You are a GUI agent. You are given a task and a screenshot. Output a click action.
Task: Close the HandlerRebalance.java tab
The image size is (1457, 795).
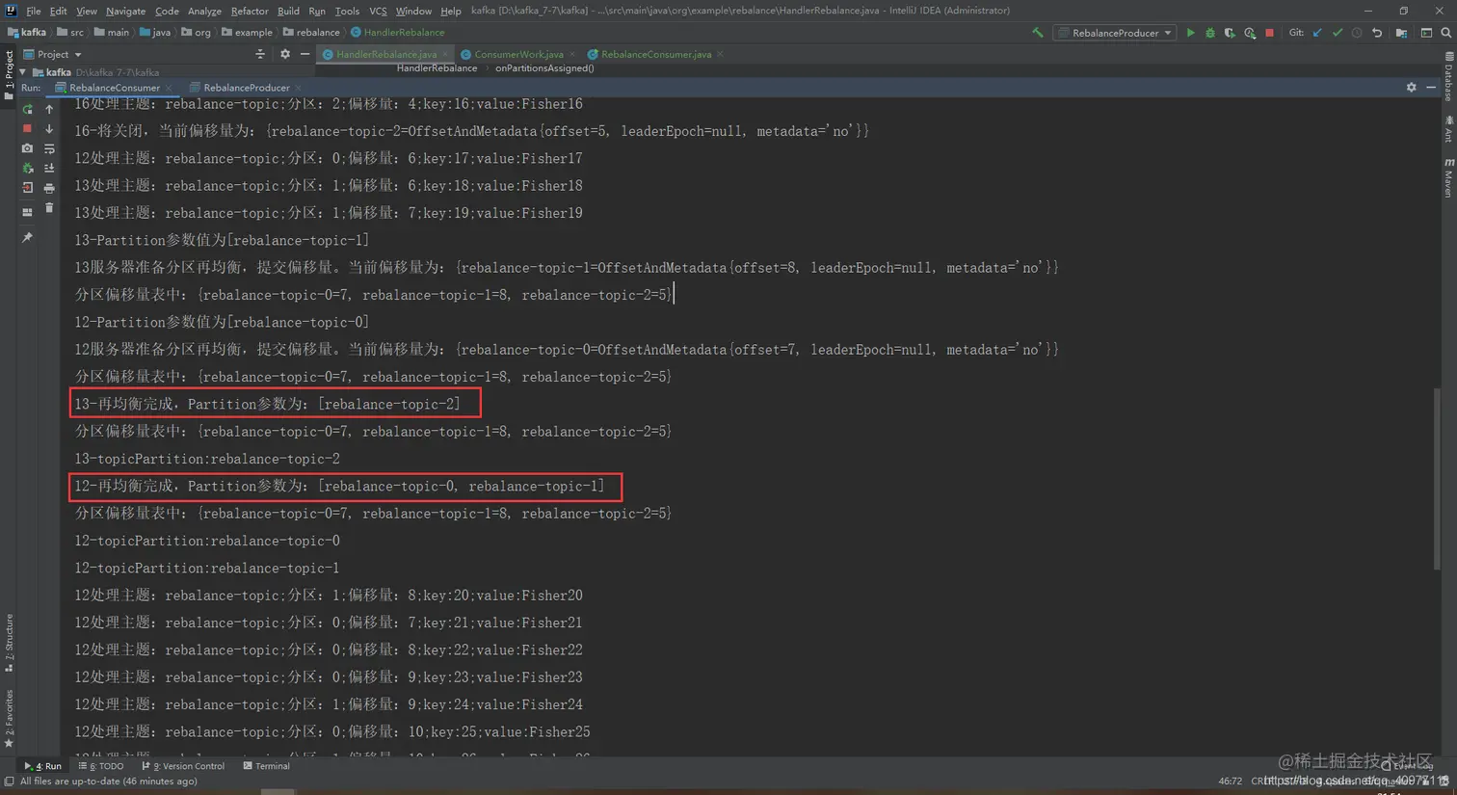pos(445,54)
